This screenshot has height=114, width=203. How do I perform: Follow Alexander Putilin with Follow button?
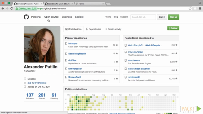pos(173,28)
